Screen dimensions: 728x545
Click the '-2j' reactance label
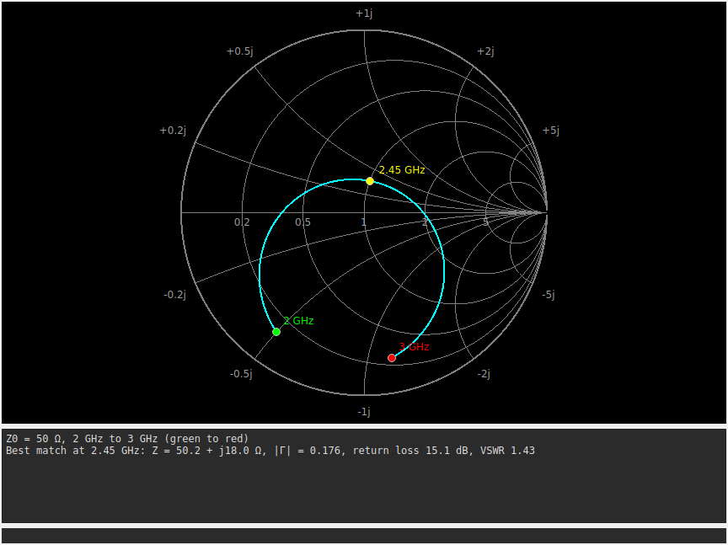(484, 374)
